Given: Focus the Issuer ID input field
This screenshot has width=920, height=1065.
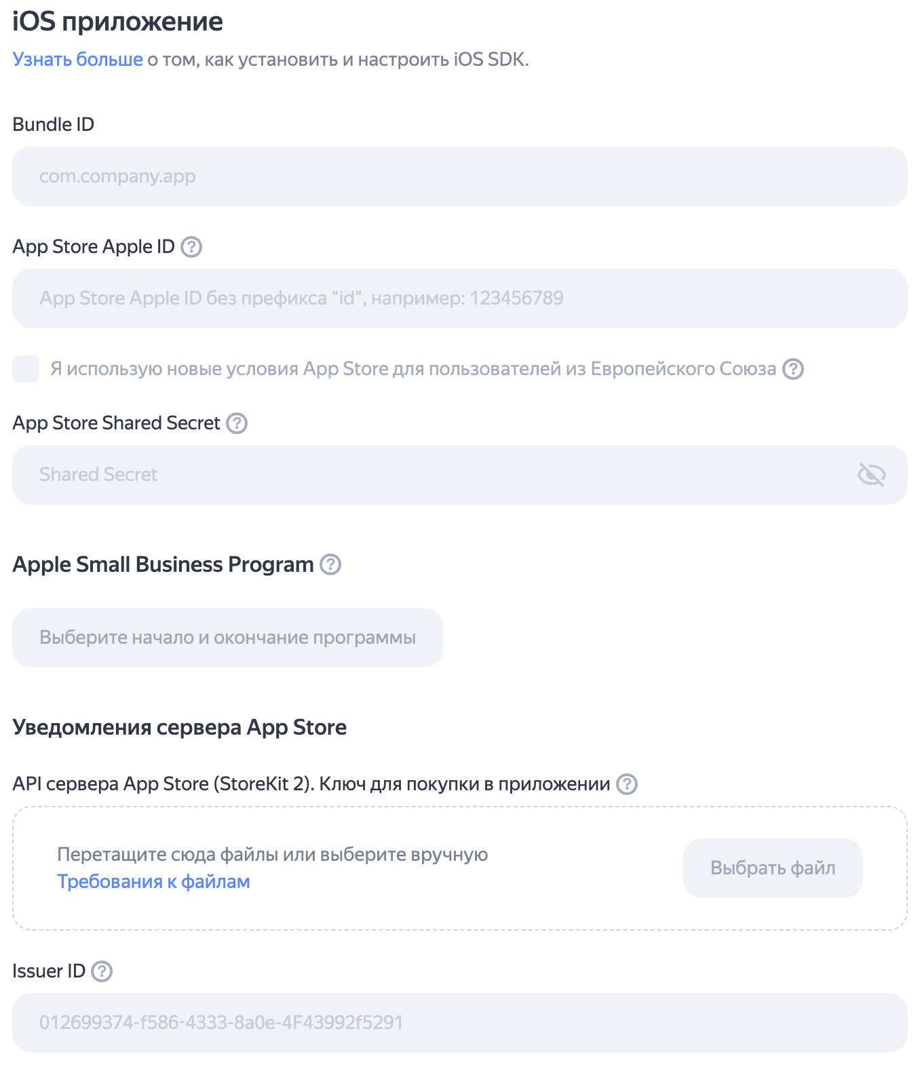Looking at the screenshot, I should [x=459, y=1023].
